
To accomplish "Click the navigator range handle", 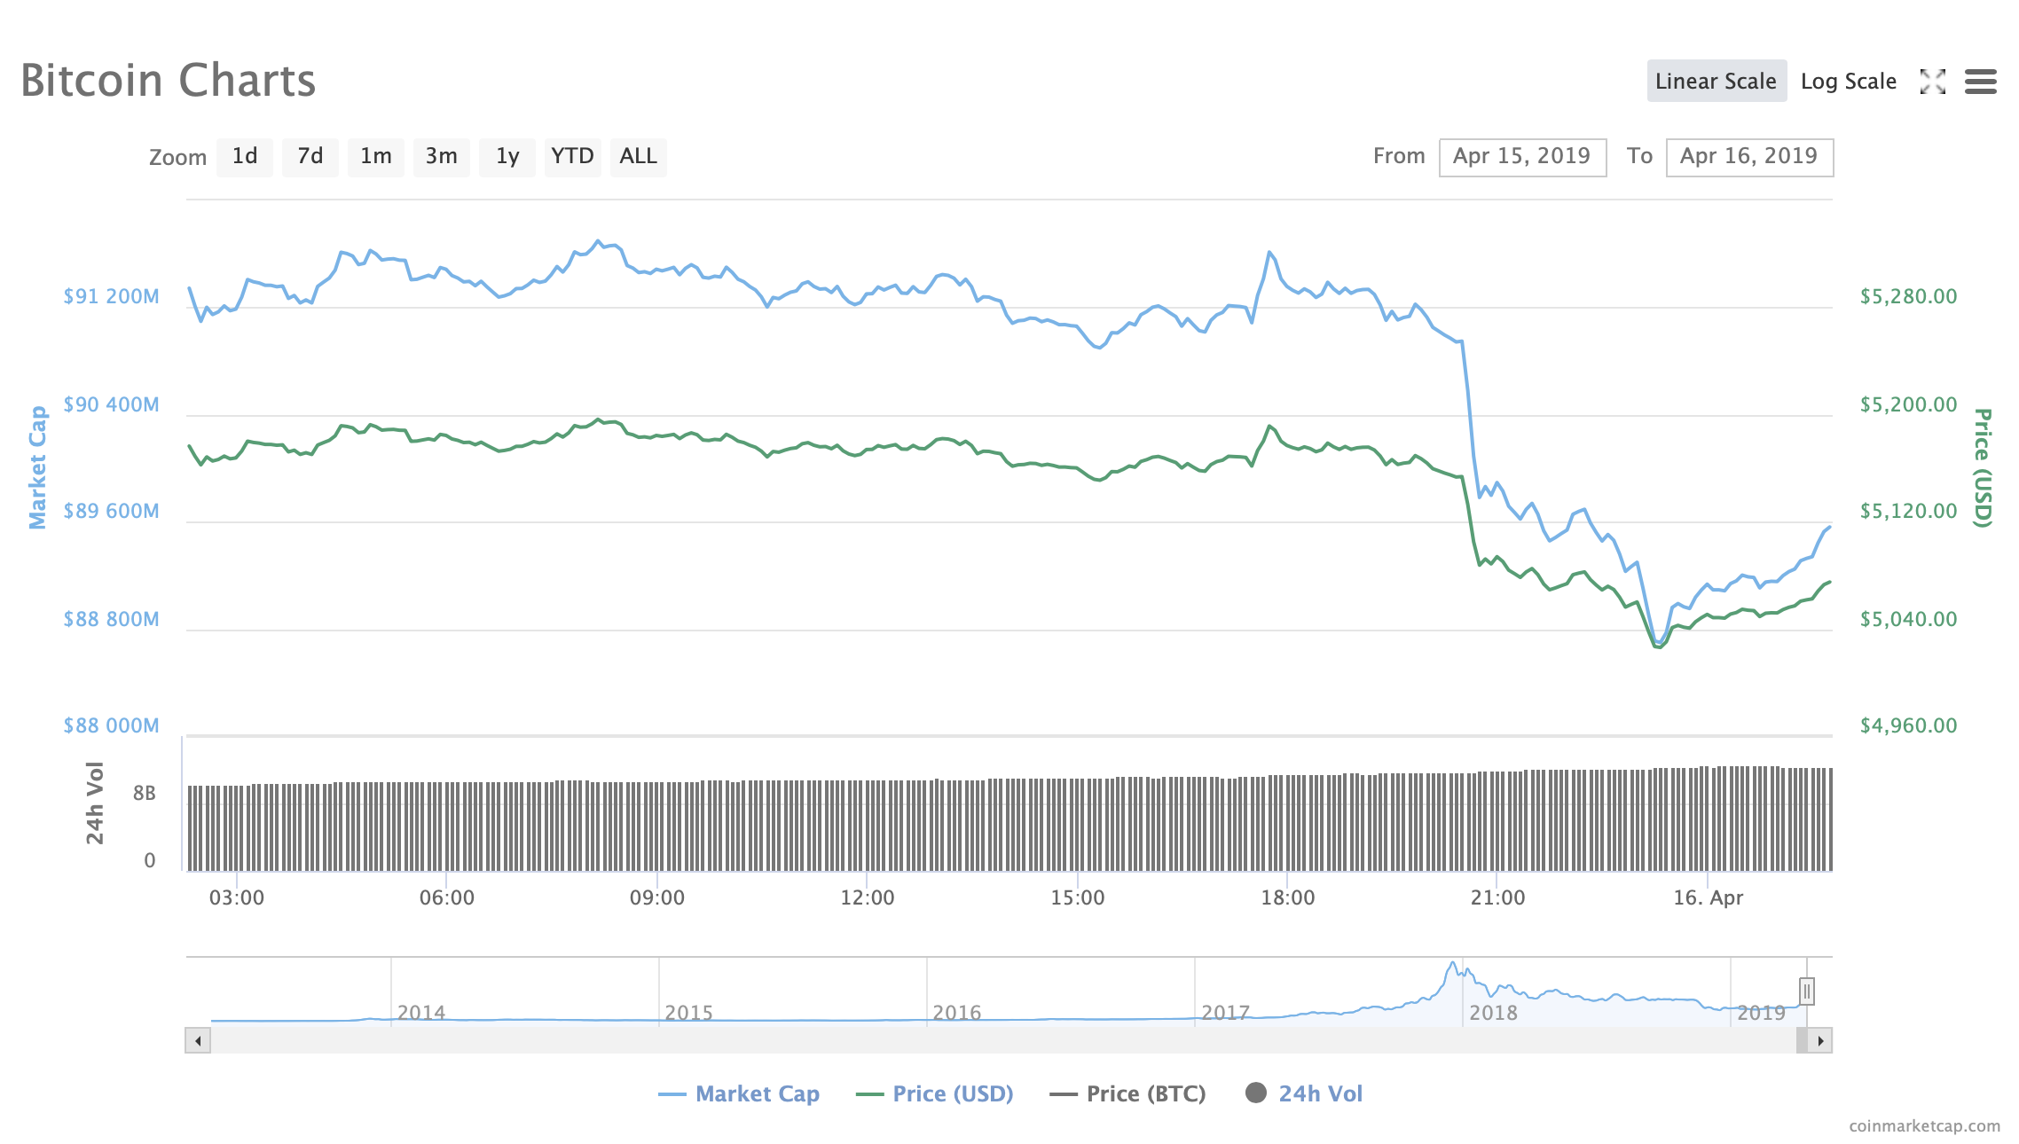I will 1806,991.
